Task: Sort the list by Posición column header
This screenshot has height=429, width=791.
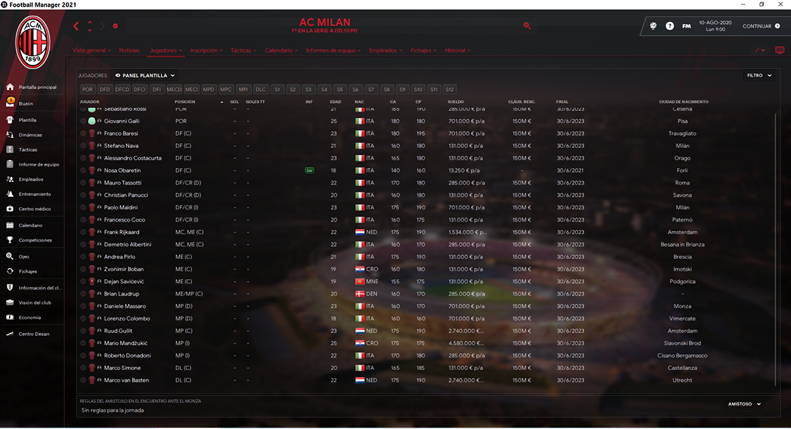Action: pos(185,102)
